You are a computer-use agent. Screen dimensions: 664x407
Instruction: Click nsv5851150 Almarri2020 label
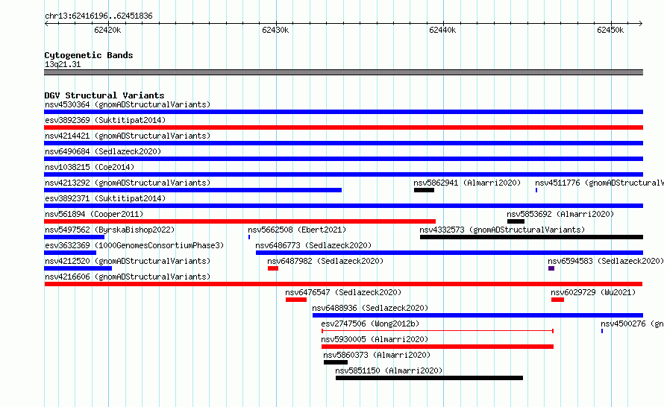[x=389, y=370]
